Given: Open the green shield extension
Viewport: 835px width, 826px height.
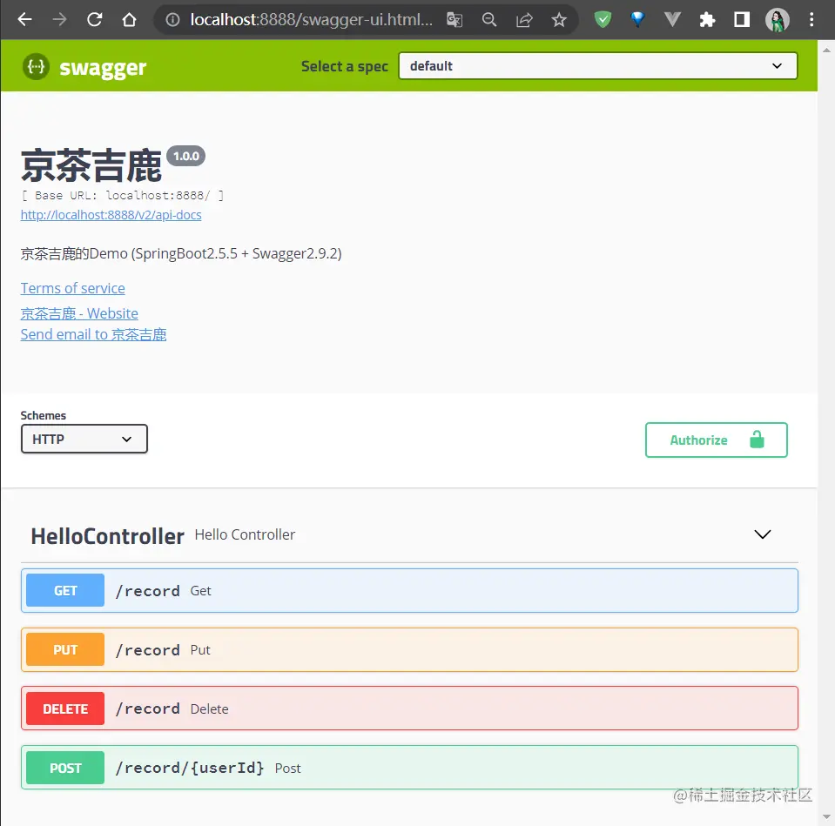Looking at the screenshot, I should click(603, 20).
